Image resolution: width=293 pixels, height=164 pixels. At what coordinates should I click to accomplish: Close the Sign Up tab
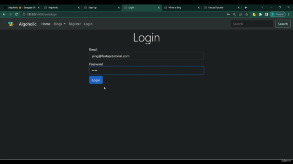click(119, 8)
